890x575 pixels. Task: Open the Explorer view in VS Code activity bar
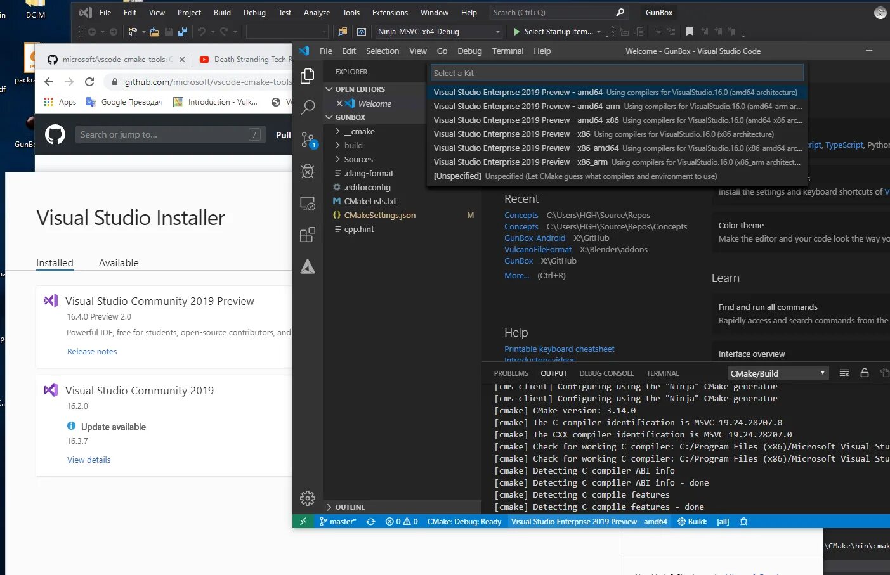(x=308, y=76)
